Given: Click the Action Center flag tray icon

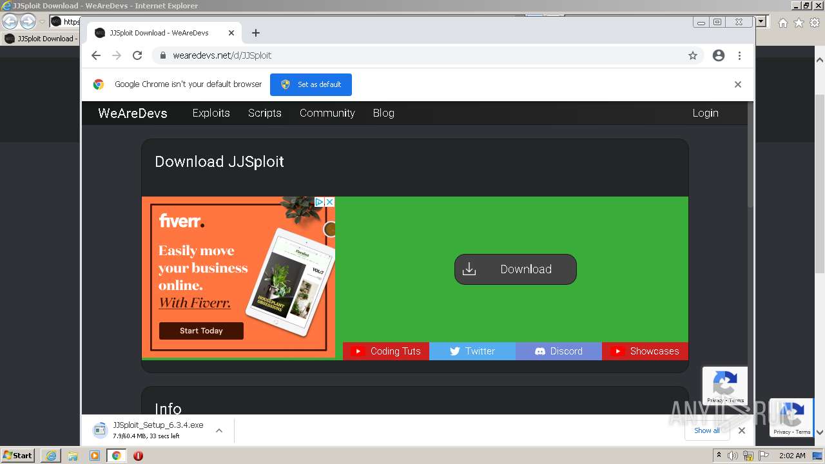Looking at the screenshot, I should [x=764, y=456].
